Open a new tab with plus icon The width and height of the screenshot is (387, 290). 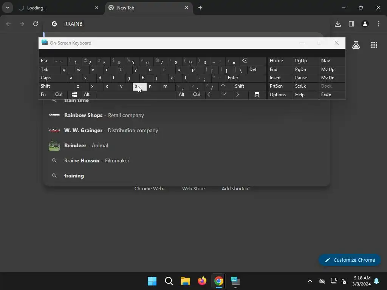(200, 8)
